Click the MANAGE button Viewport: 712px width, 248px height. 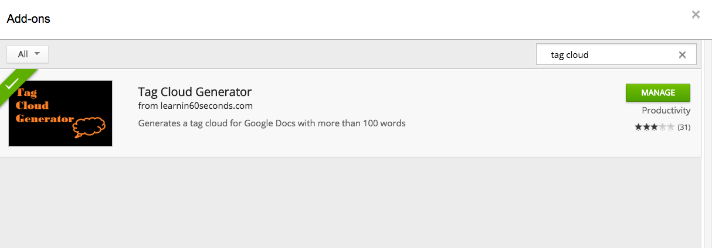click(x=657, y=92)
